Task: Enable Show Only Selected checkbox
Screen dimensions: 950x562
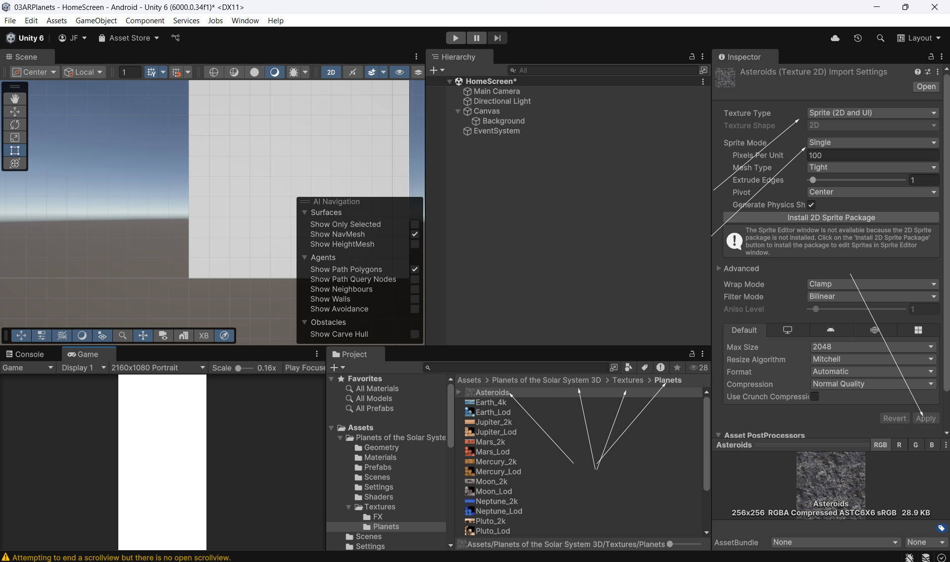Action: coord(415,225)
